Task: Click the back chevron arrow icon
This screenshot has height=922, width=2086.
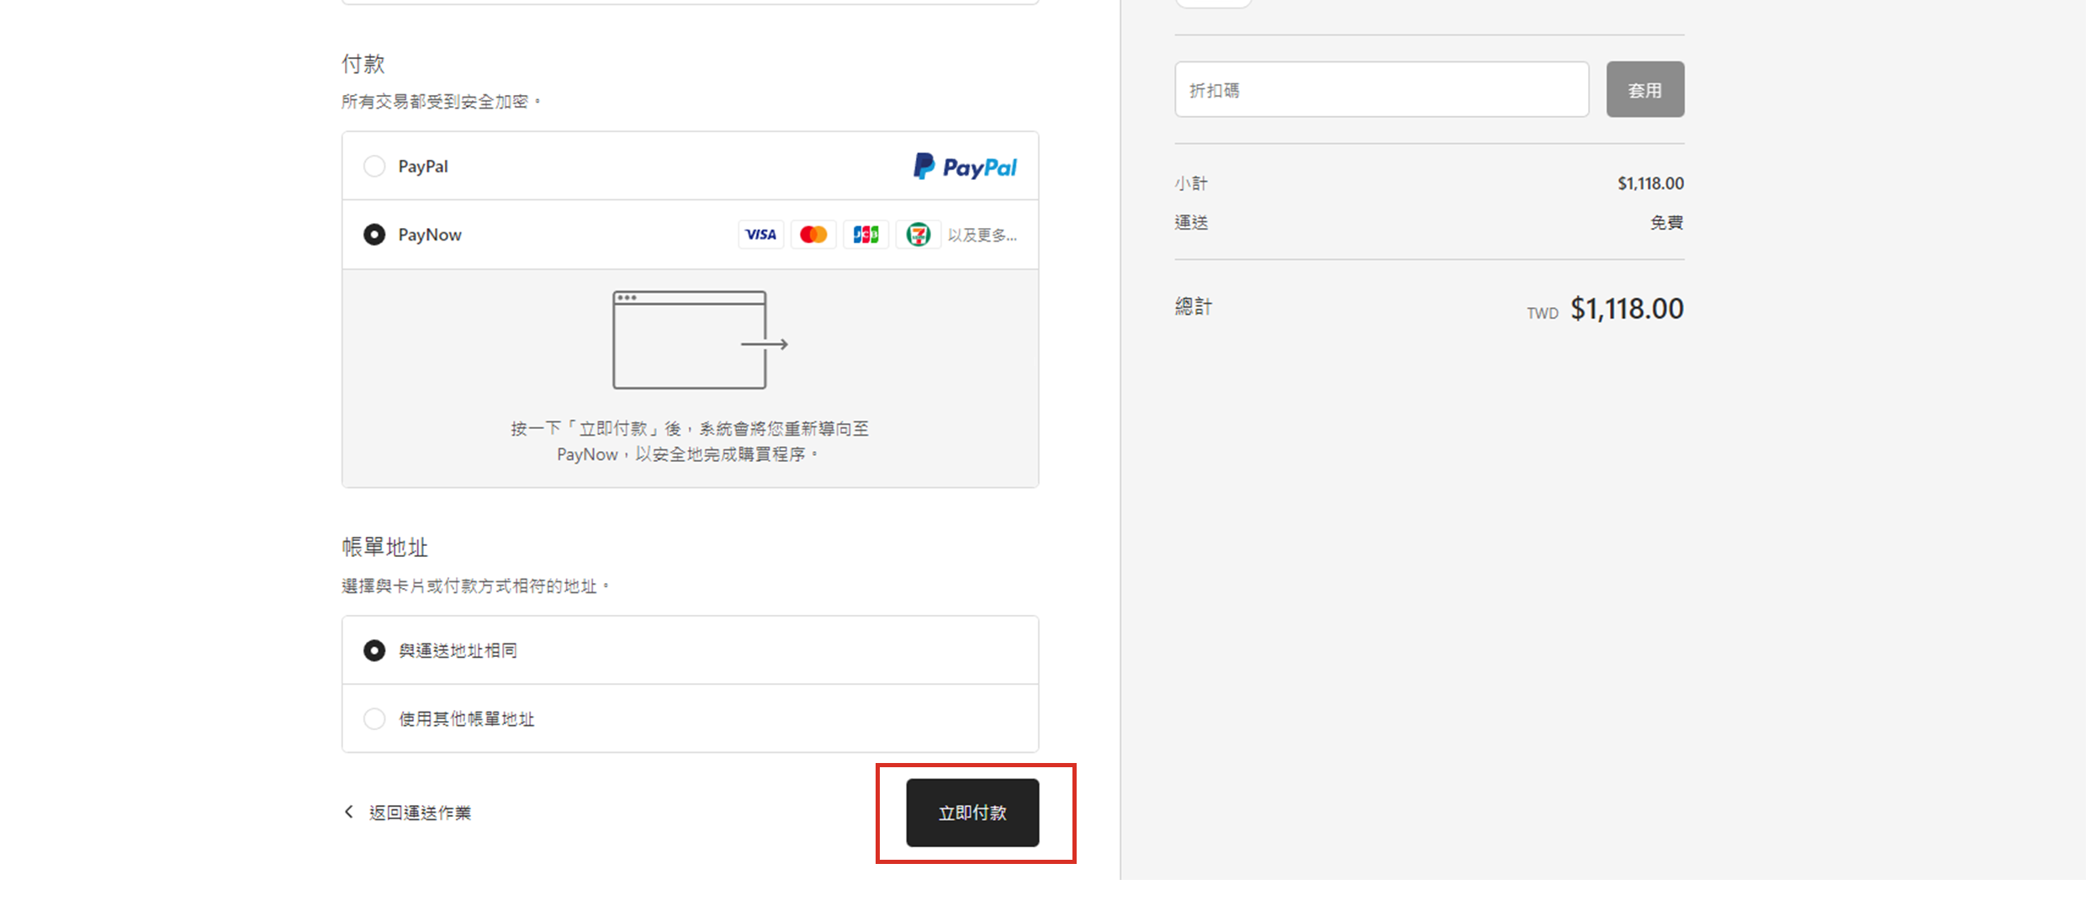Action: click(x=349, y=812)
